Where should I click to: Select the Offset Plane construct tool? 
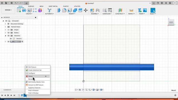click(120, 10)
